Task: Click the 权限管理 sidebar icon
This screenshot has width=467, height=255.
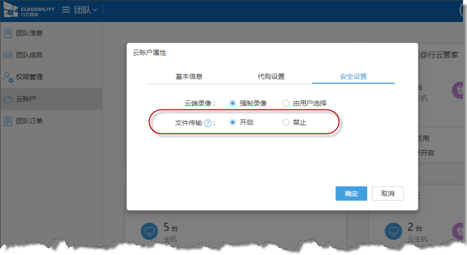Action: [8, 77]
